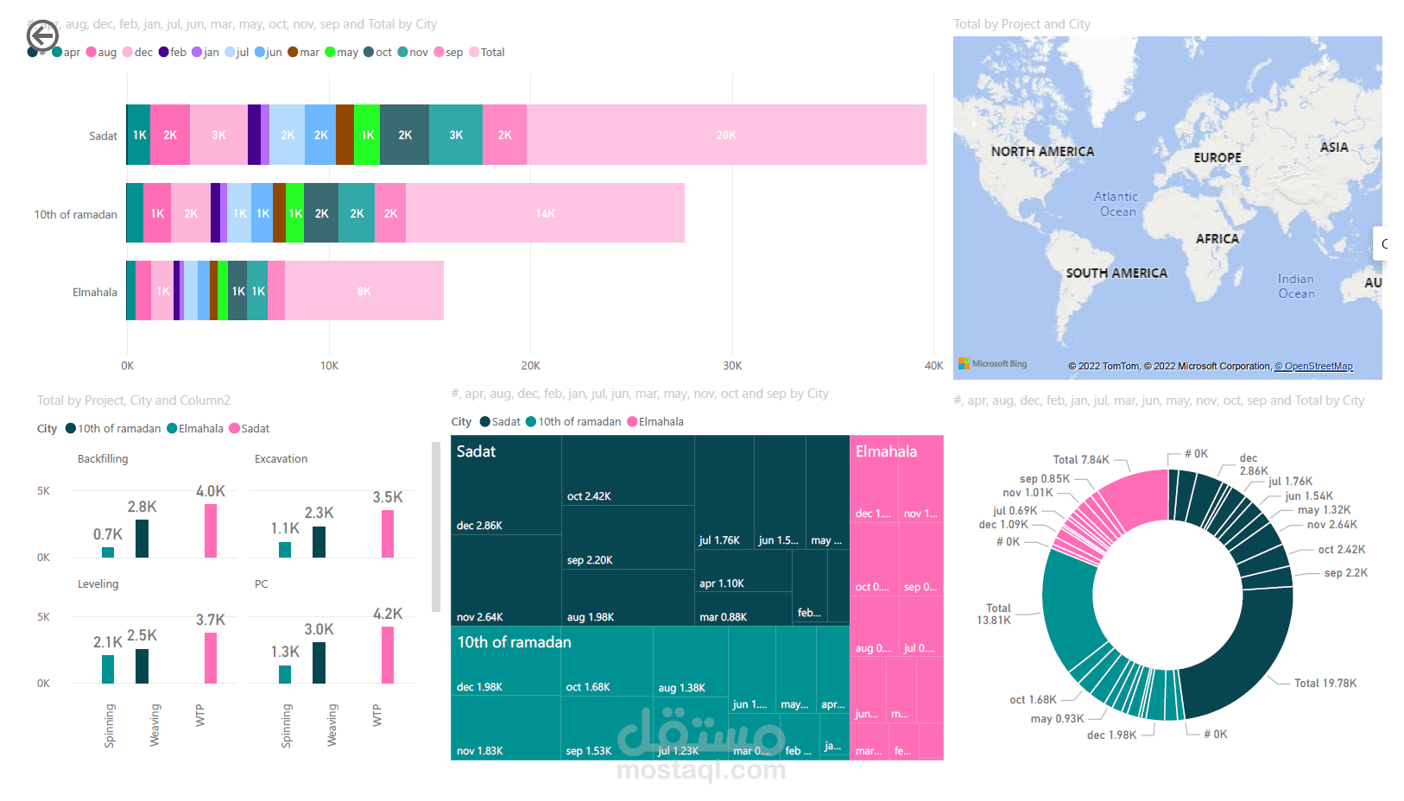The height and width of the screenshot is (801, 1404).
Task: Click the Microsoft Bing logo on map
Action: 993,363
